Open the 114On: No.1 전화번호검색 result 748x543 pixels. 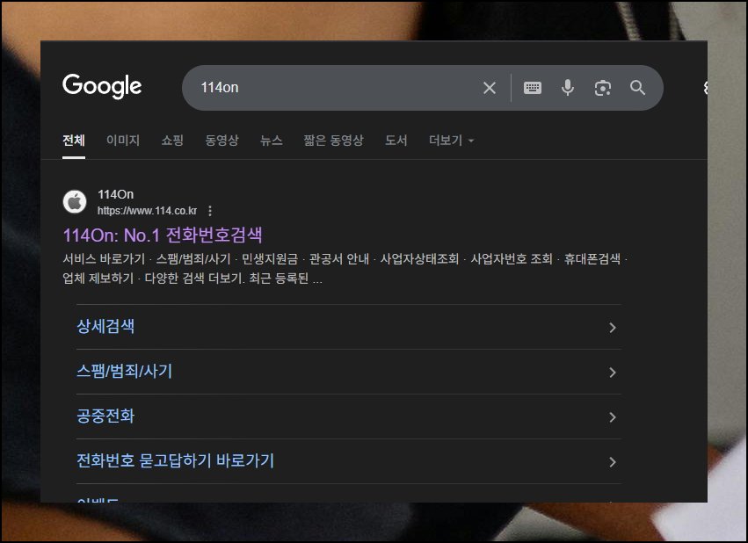[x=163, y=235]
